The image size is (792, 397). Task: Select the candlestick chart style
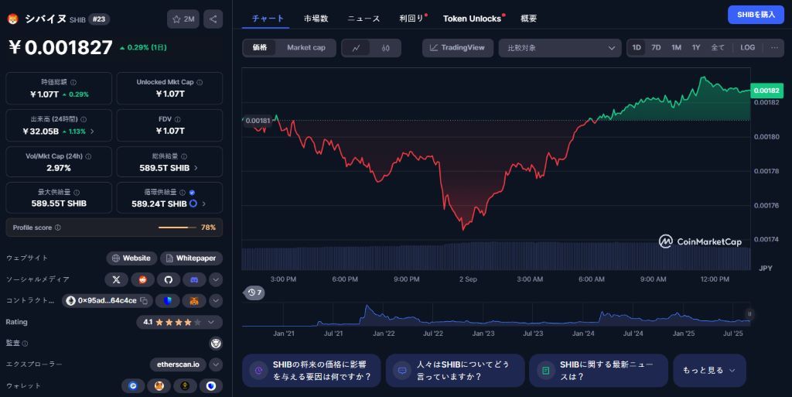click(386, 48)
